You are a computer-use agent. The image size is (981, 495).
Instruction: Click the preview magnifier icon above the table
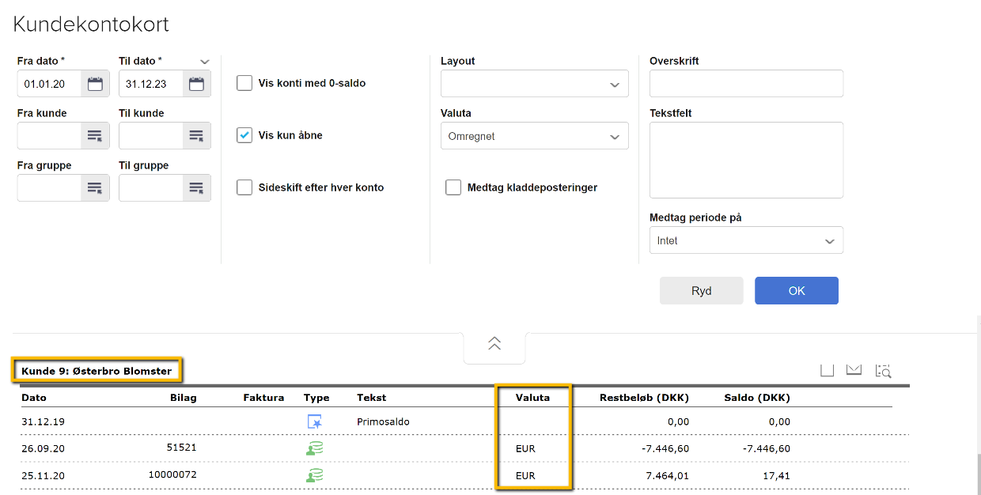(883, 370)
